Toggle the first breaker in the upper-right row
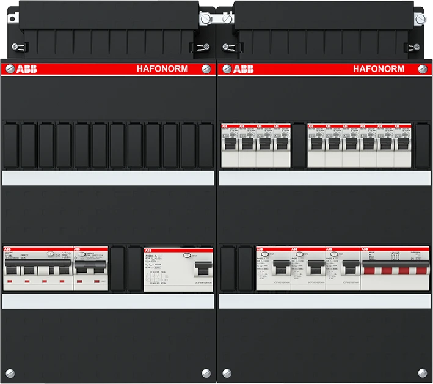Screen dimensions: 433x384 pyautogui.click(x=229, y=145)
